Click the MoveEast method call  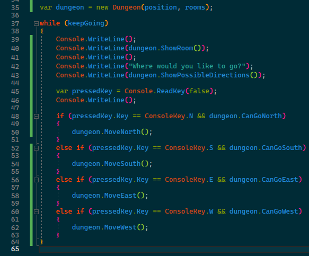(x=120, y=196)
